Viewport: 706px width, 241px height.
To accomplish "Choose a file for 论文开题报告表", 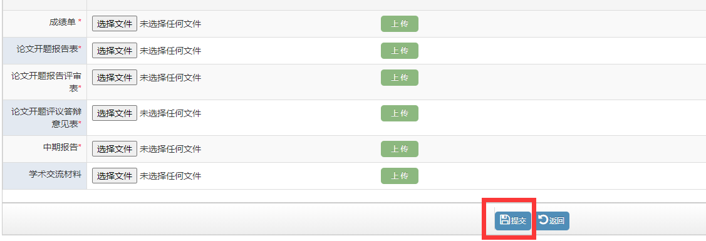I will tap(115, 51).
